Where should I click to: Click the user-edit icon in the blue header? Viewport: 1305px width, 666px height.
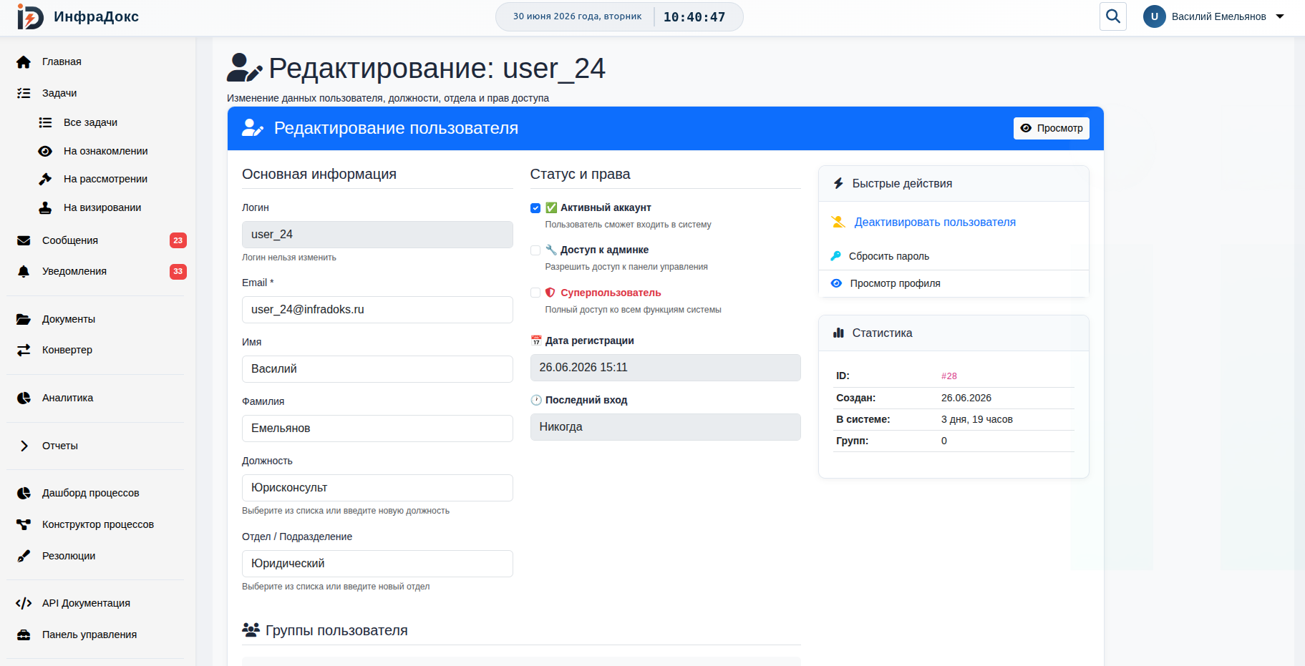pos(253,128)
